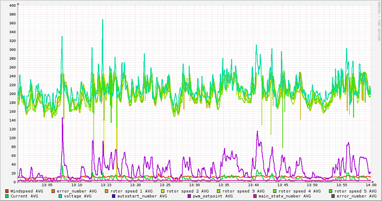
Task: Click the rotor speed 5 AVG green swatch
Action: point(331,191)
